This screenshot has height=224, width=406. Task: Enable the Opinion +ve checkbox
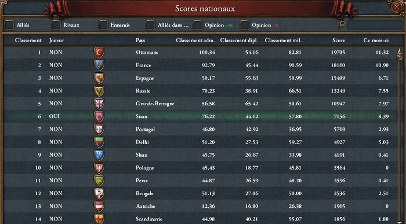(197, 25)
